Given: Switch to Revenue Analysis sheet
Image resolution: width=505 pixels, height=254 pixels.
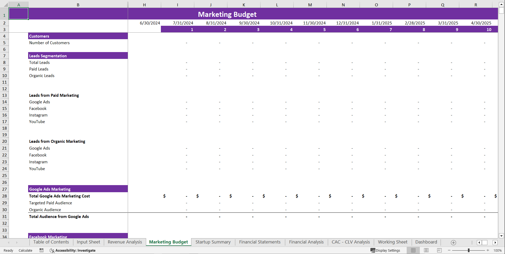Looking at the screenshot, I should point(125,242).
